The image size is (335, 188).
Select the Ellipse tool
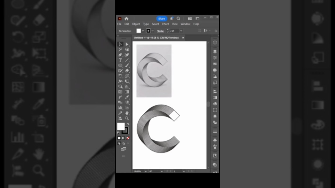coord(120,66)
